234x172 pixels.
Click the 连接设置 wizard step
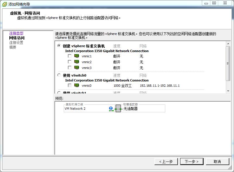pos(16,42)
